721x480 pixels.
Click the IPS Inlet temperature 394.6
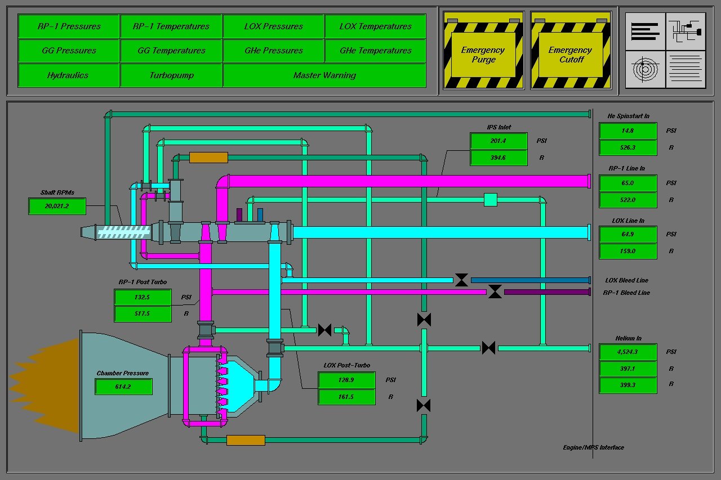[x=499, y=158]
